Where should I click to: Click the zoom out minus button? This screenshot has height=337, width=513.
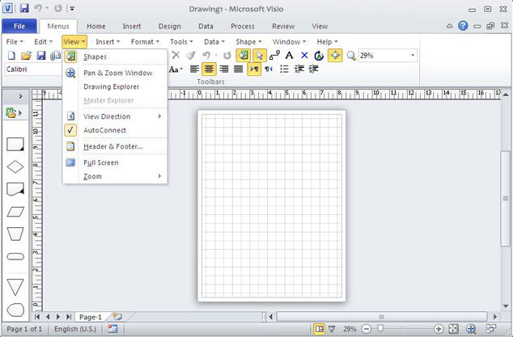(367, 329)
